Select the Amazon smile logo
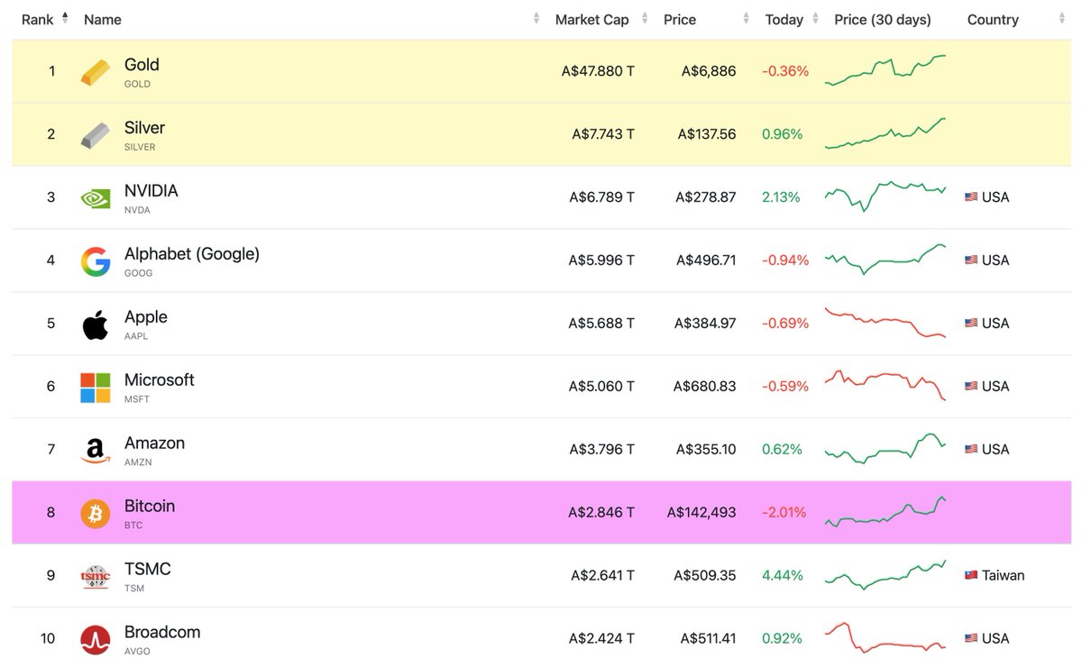The image size is (1082, 667). tap(95, 449)
